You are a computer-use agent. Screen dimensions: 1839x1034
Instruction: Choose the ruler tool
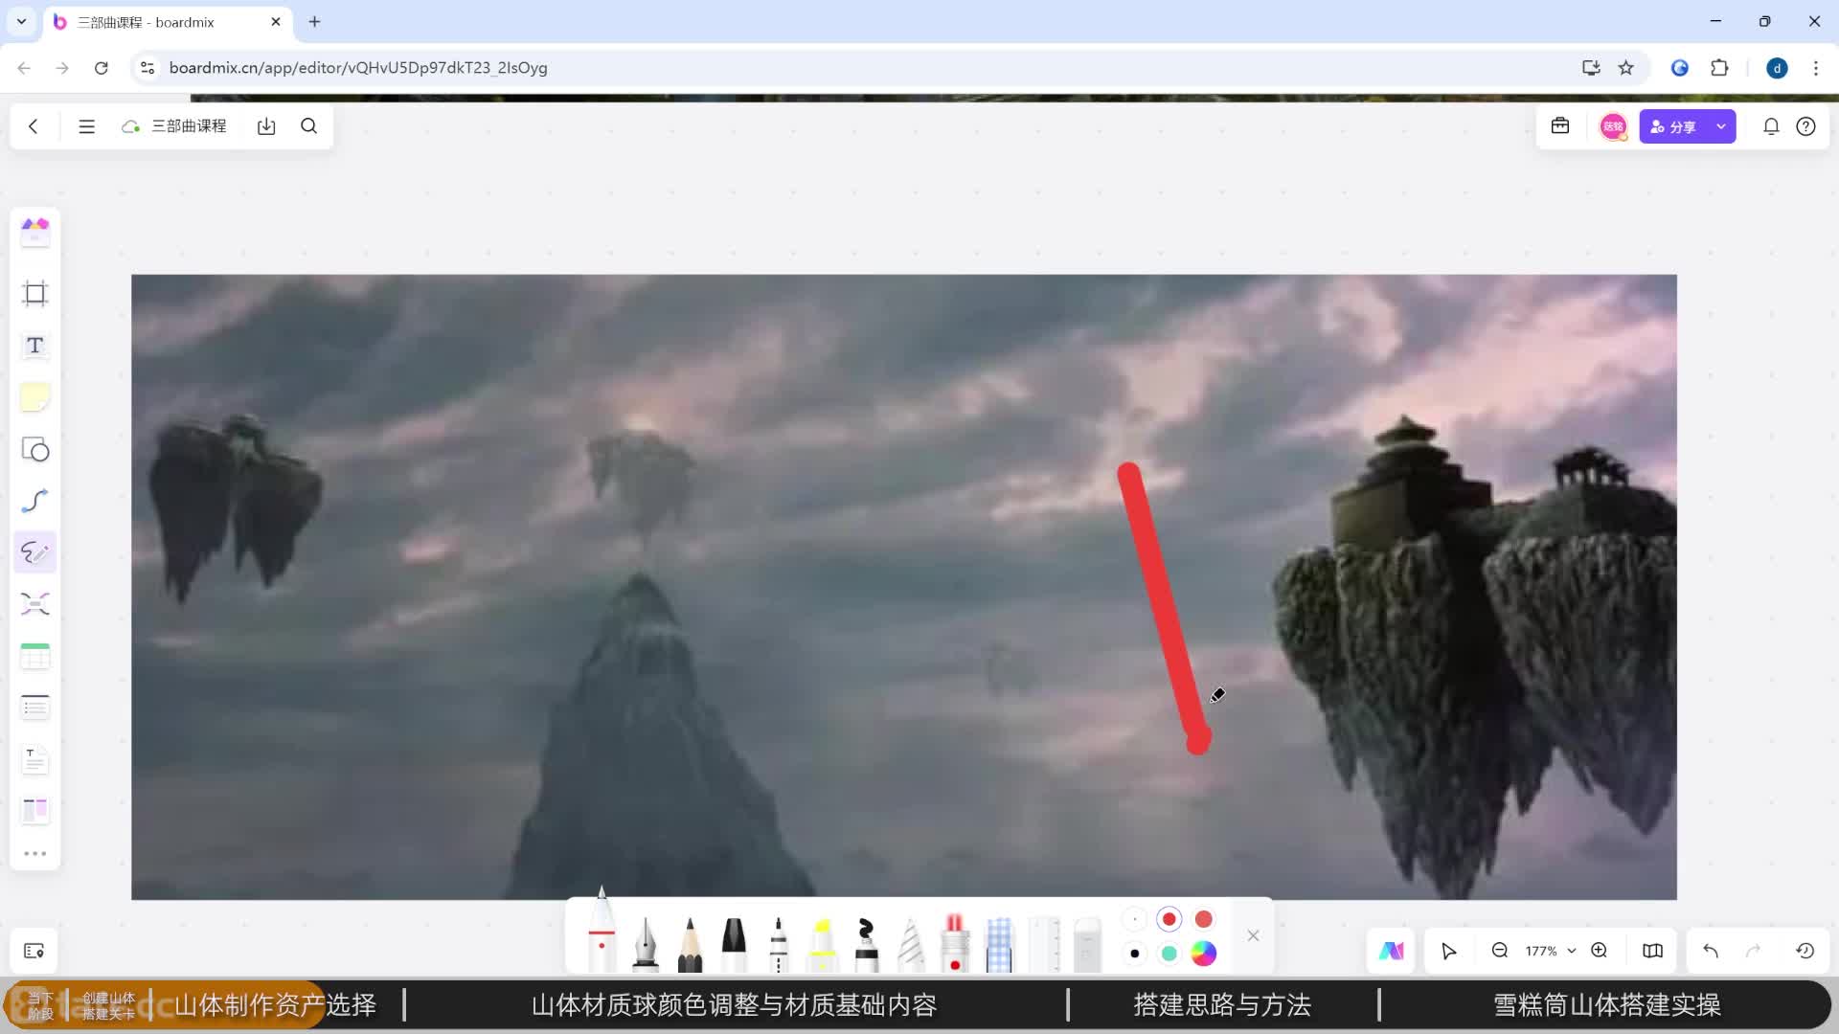1044,944
